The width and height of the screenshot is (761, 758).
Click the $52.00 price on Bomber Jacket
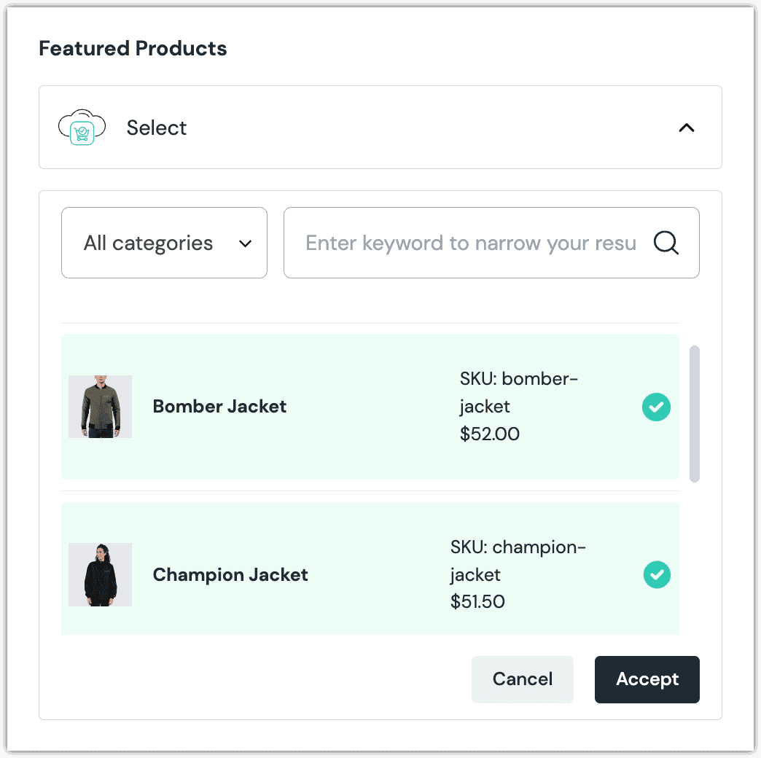pos(489,434)
